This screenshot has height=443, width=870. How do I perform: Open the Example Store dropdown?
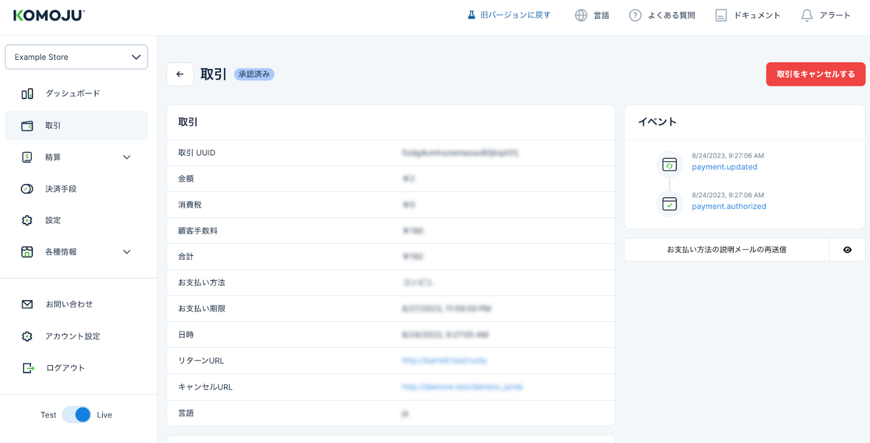tap(76, 57)
